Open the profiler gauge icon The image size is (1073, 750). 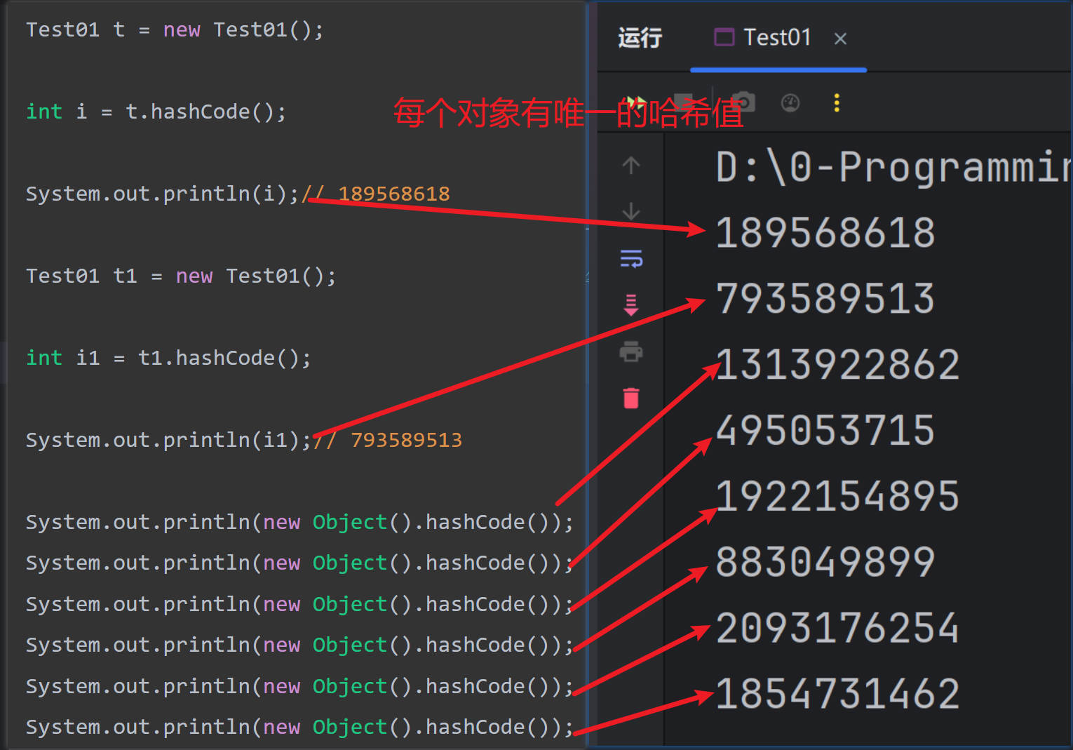[790, 103]
